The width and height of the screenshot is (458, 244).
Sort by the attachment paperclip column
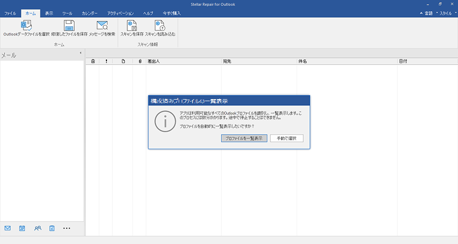pos(140,62)
